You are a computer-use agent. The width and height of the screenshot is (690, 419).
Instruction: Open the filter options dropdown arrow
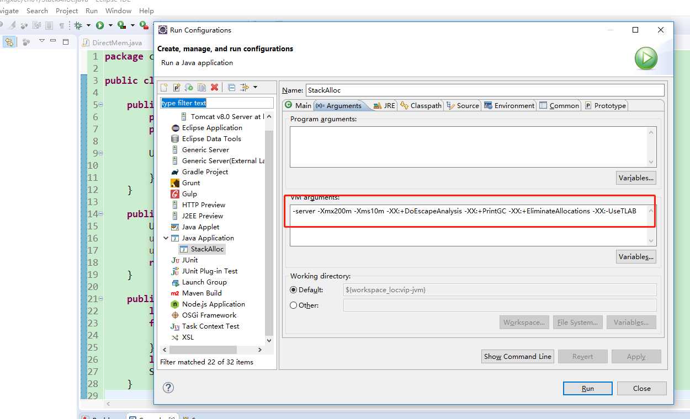pyautogui.click(x=255, y=87)
